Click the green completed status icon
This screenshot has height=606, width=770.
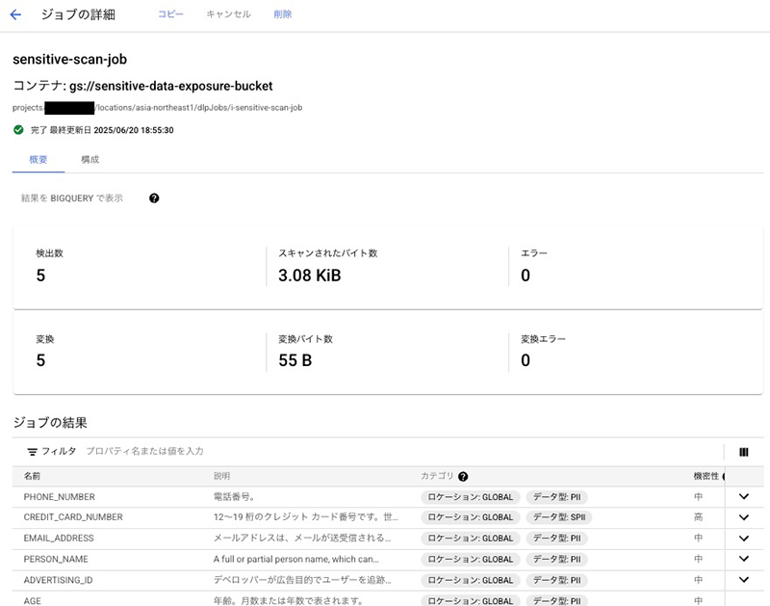pos(18,129)
